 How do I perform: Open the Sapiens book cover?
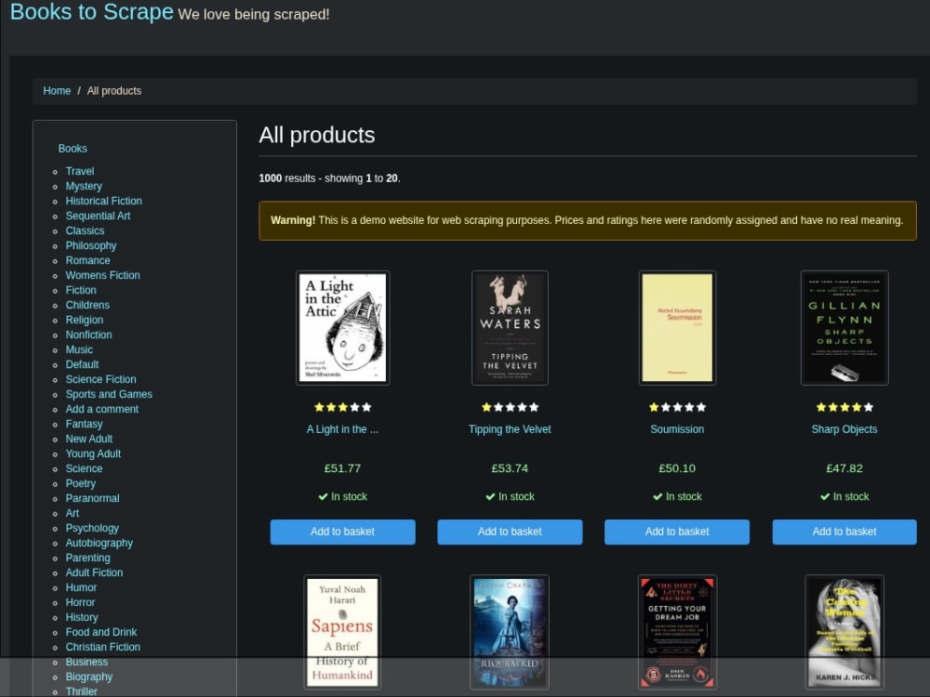tap(342, 632)
